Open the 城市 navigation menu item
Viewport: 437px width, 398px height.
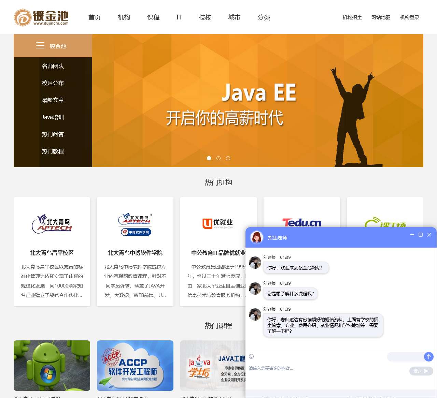[234, 17]
